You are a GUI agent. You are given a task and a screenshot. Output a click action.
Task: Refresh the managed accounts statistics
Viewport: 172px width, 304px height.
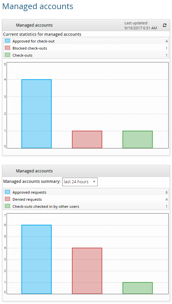click(x=165, y=25)
